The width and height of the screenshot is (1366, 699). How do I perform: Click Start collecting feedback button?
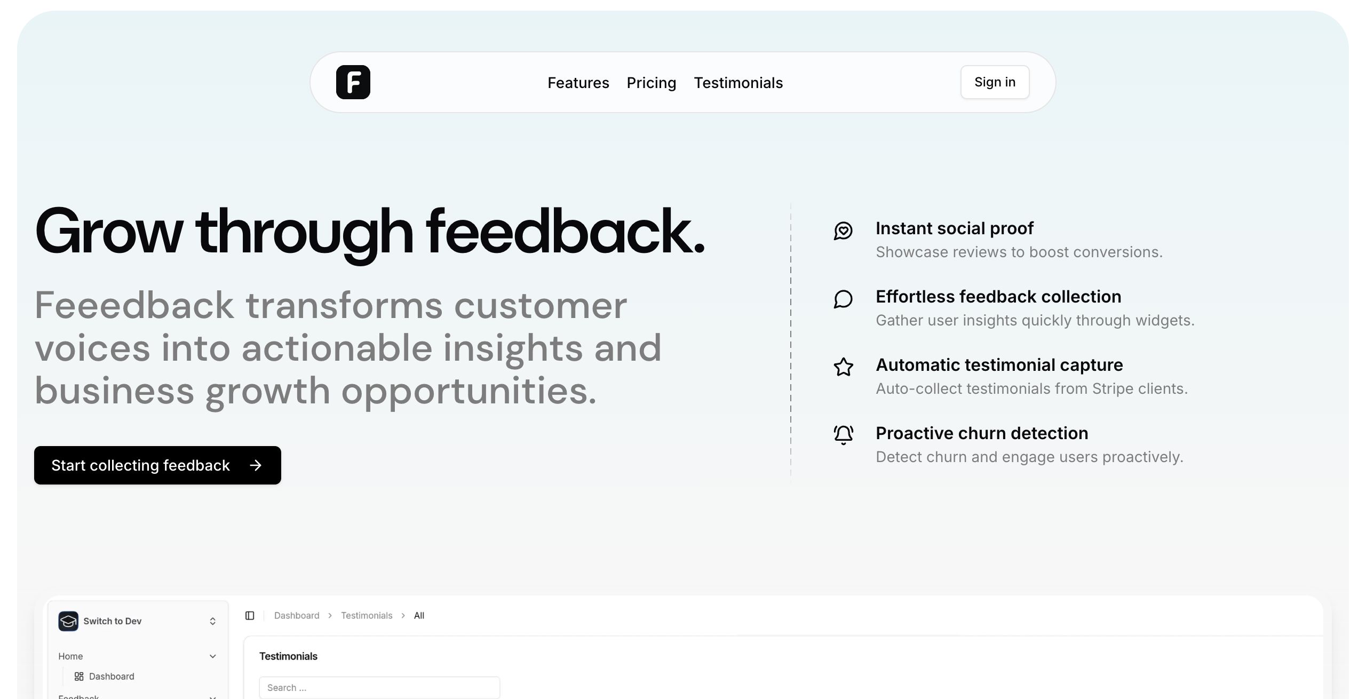(157, 465)
